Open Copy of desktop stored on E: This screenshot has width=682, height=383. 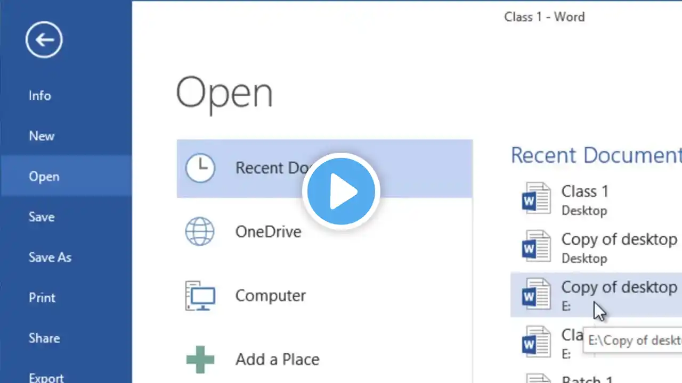click(x=596, y=295)
